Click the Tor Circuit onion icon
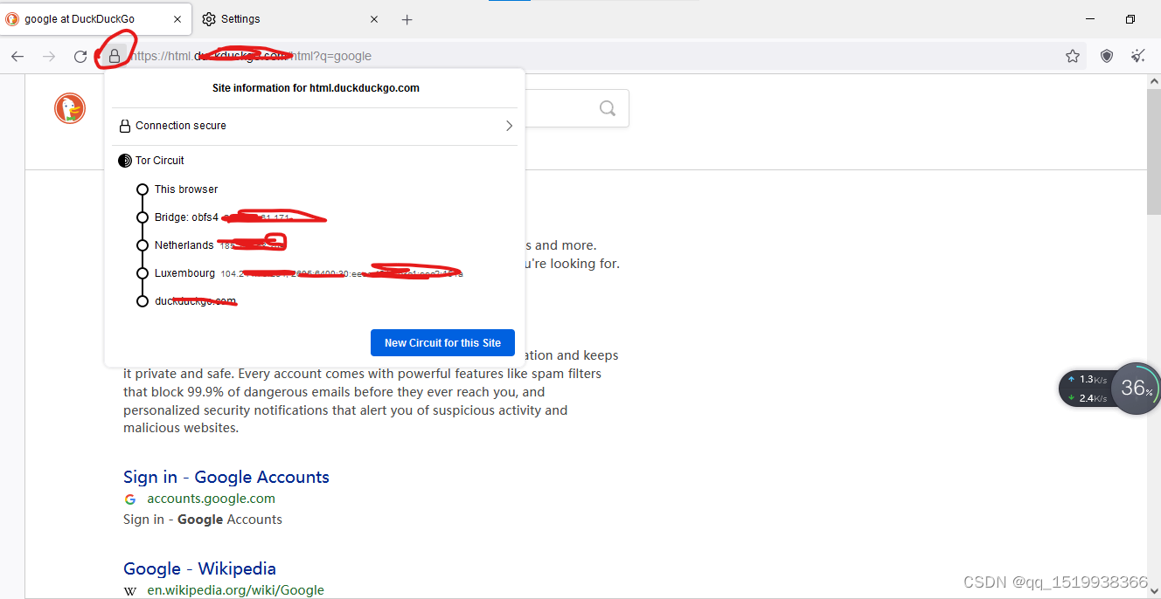The image size is (1161, 599). click(x=124, y=161)
